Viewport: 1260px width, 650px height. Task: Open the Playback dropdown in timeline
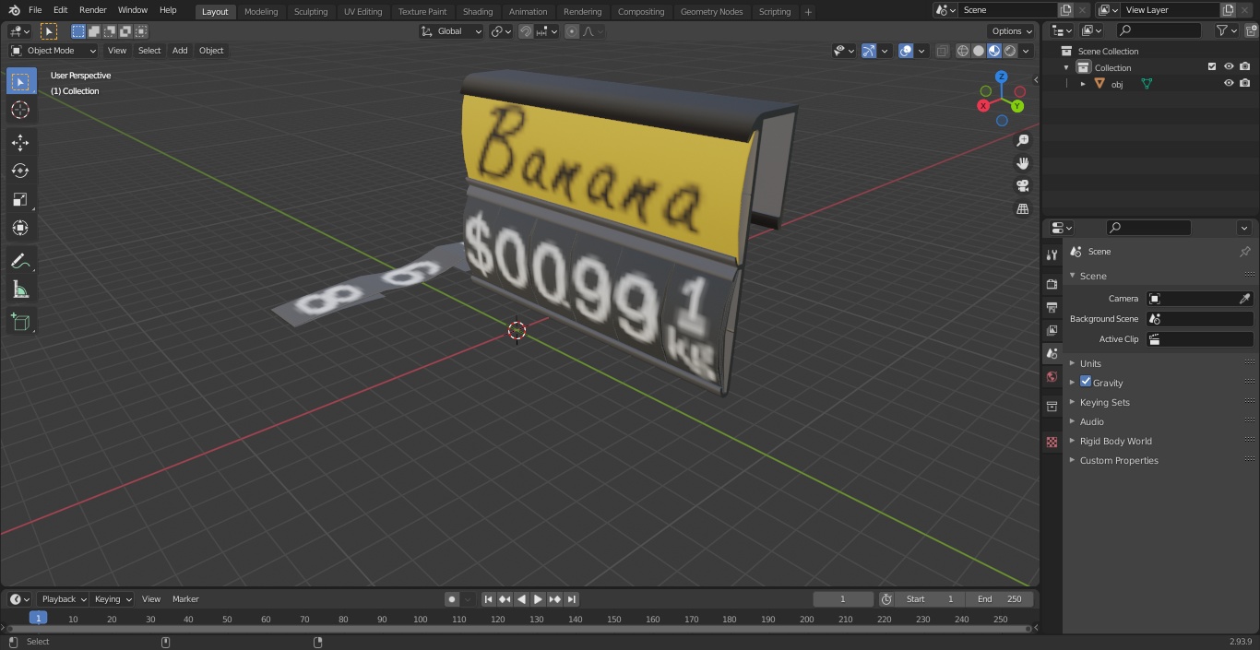coord(63,599)
